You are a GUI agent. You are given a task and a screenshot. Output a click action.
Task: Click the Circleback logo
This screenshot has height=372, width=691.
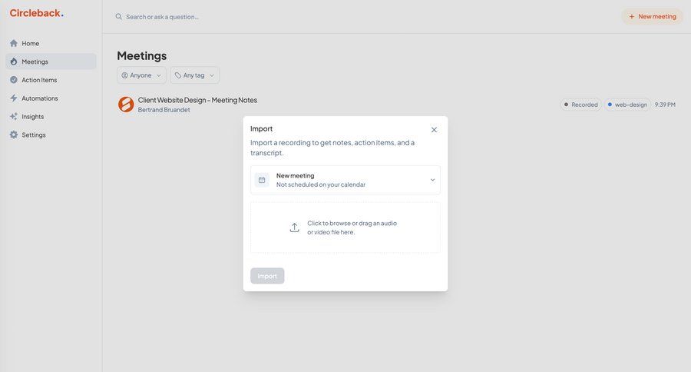(36, 13)
